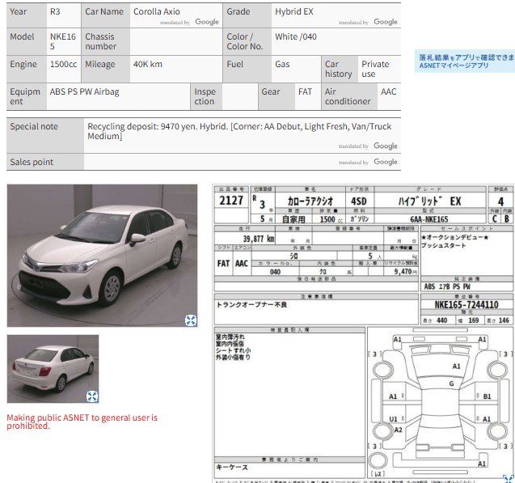Select the 'Corolla Axio' car name text
Viewport: 515px width, 483px height.
coord(157,11)
